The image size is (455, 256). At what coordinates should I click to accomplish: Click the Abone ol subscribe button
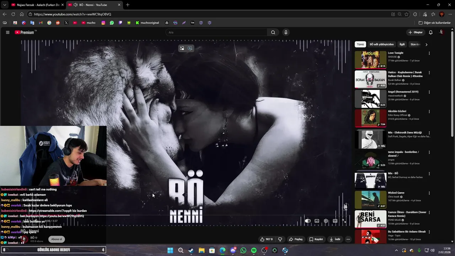click(x=57, y=239)
